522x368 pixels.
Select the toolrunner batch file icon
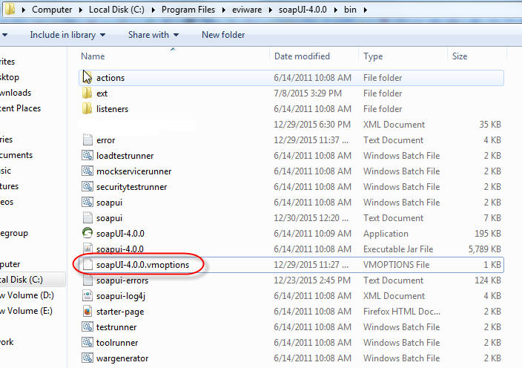(87, 342)
